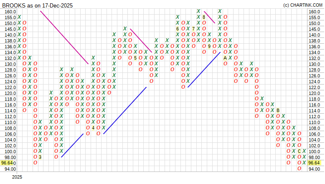Select the longest blue ascending trend line

click(x=125, y=110)
